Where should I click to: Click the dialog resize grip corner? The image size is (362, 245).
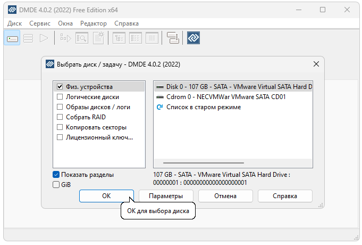tap(321, 205)
